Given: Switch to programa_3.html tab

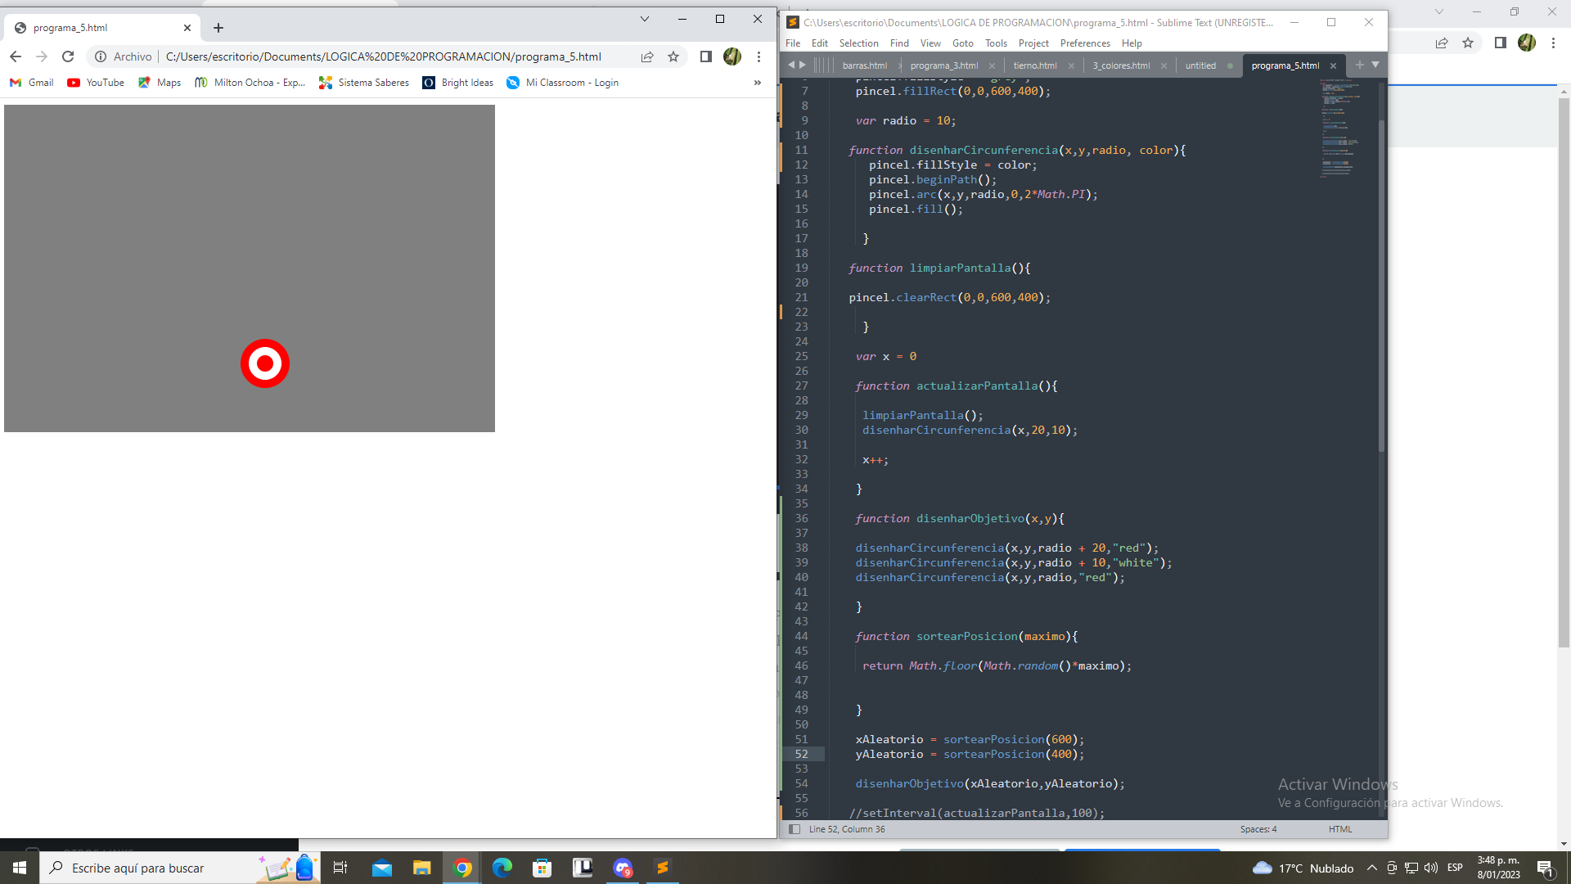Looking at the screenshot, I should tap(943, 65).
